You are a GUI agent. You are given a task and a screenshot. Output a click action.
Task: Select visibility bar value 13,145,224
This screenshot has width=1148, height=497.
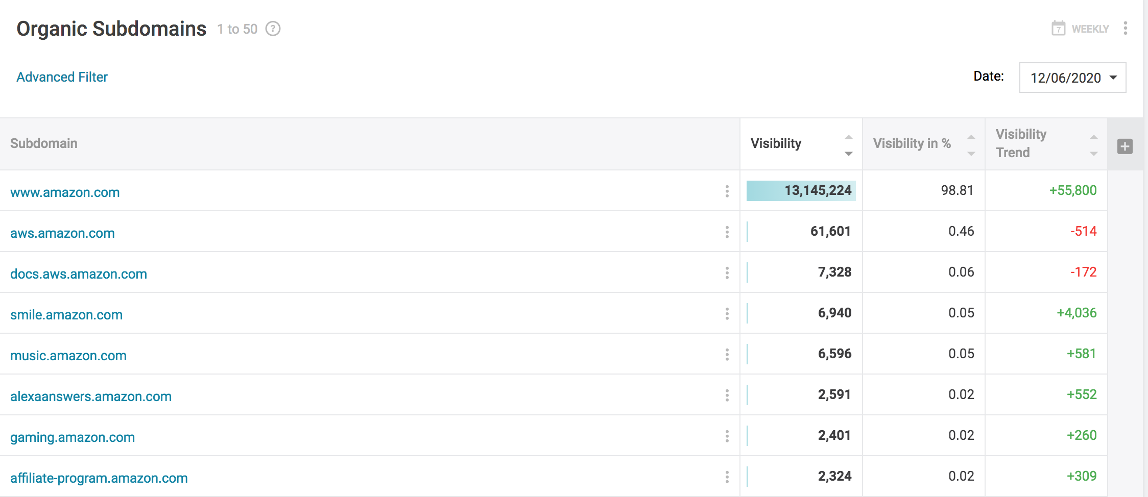pyautogui.click(x=801, y=190)
